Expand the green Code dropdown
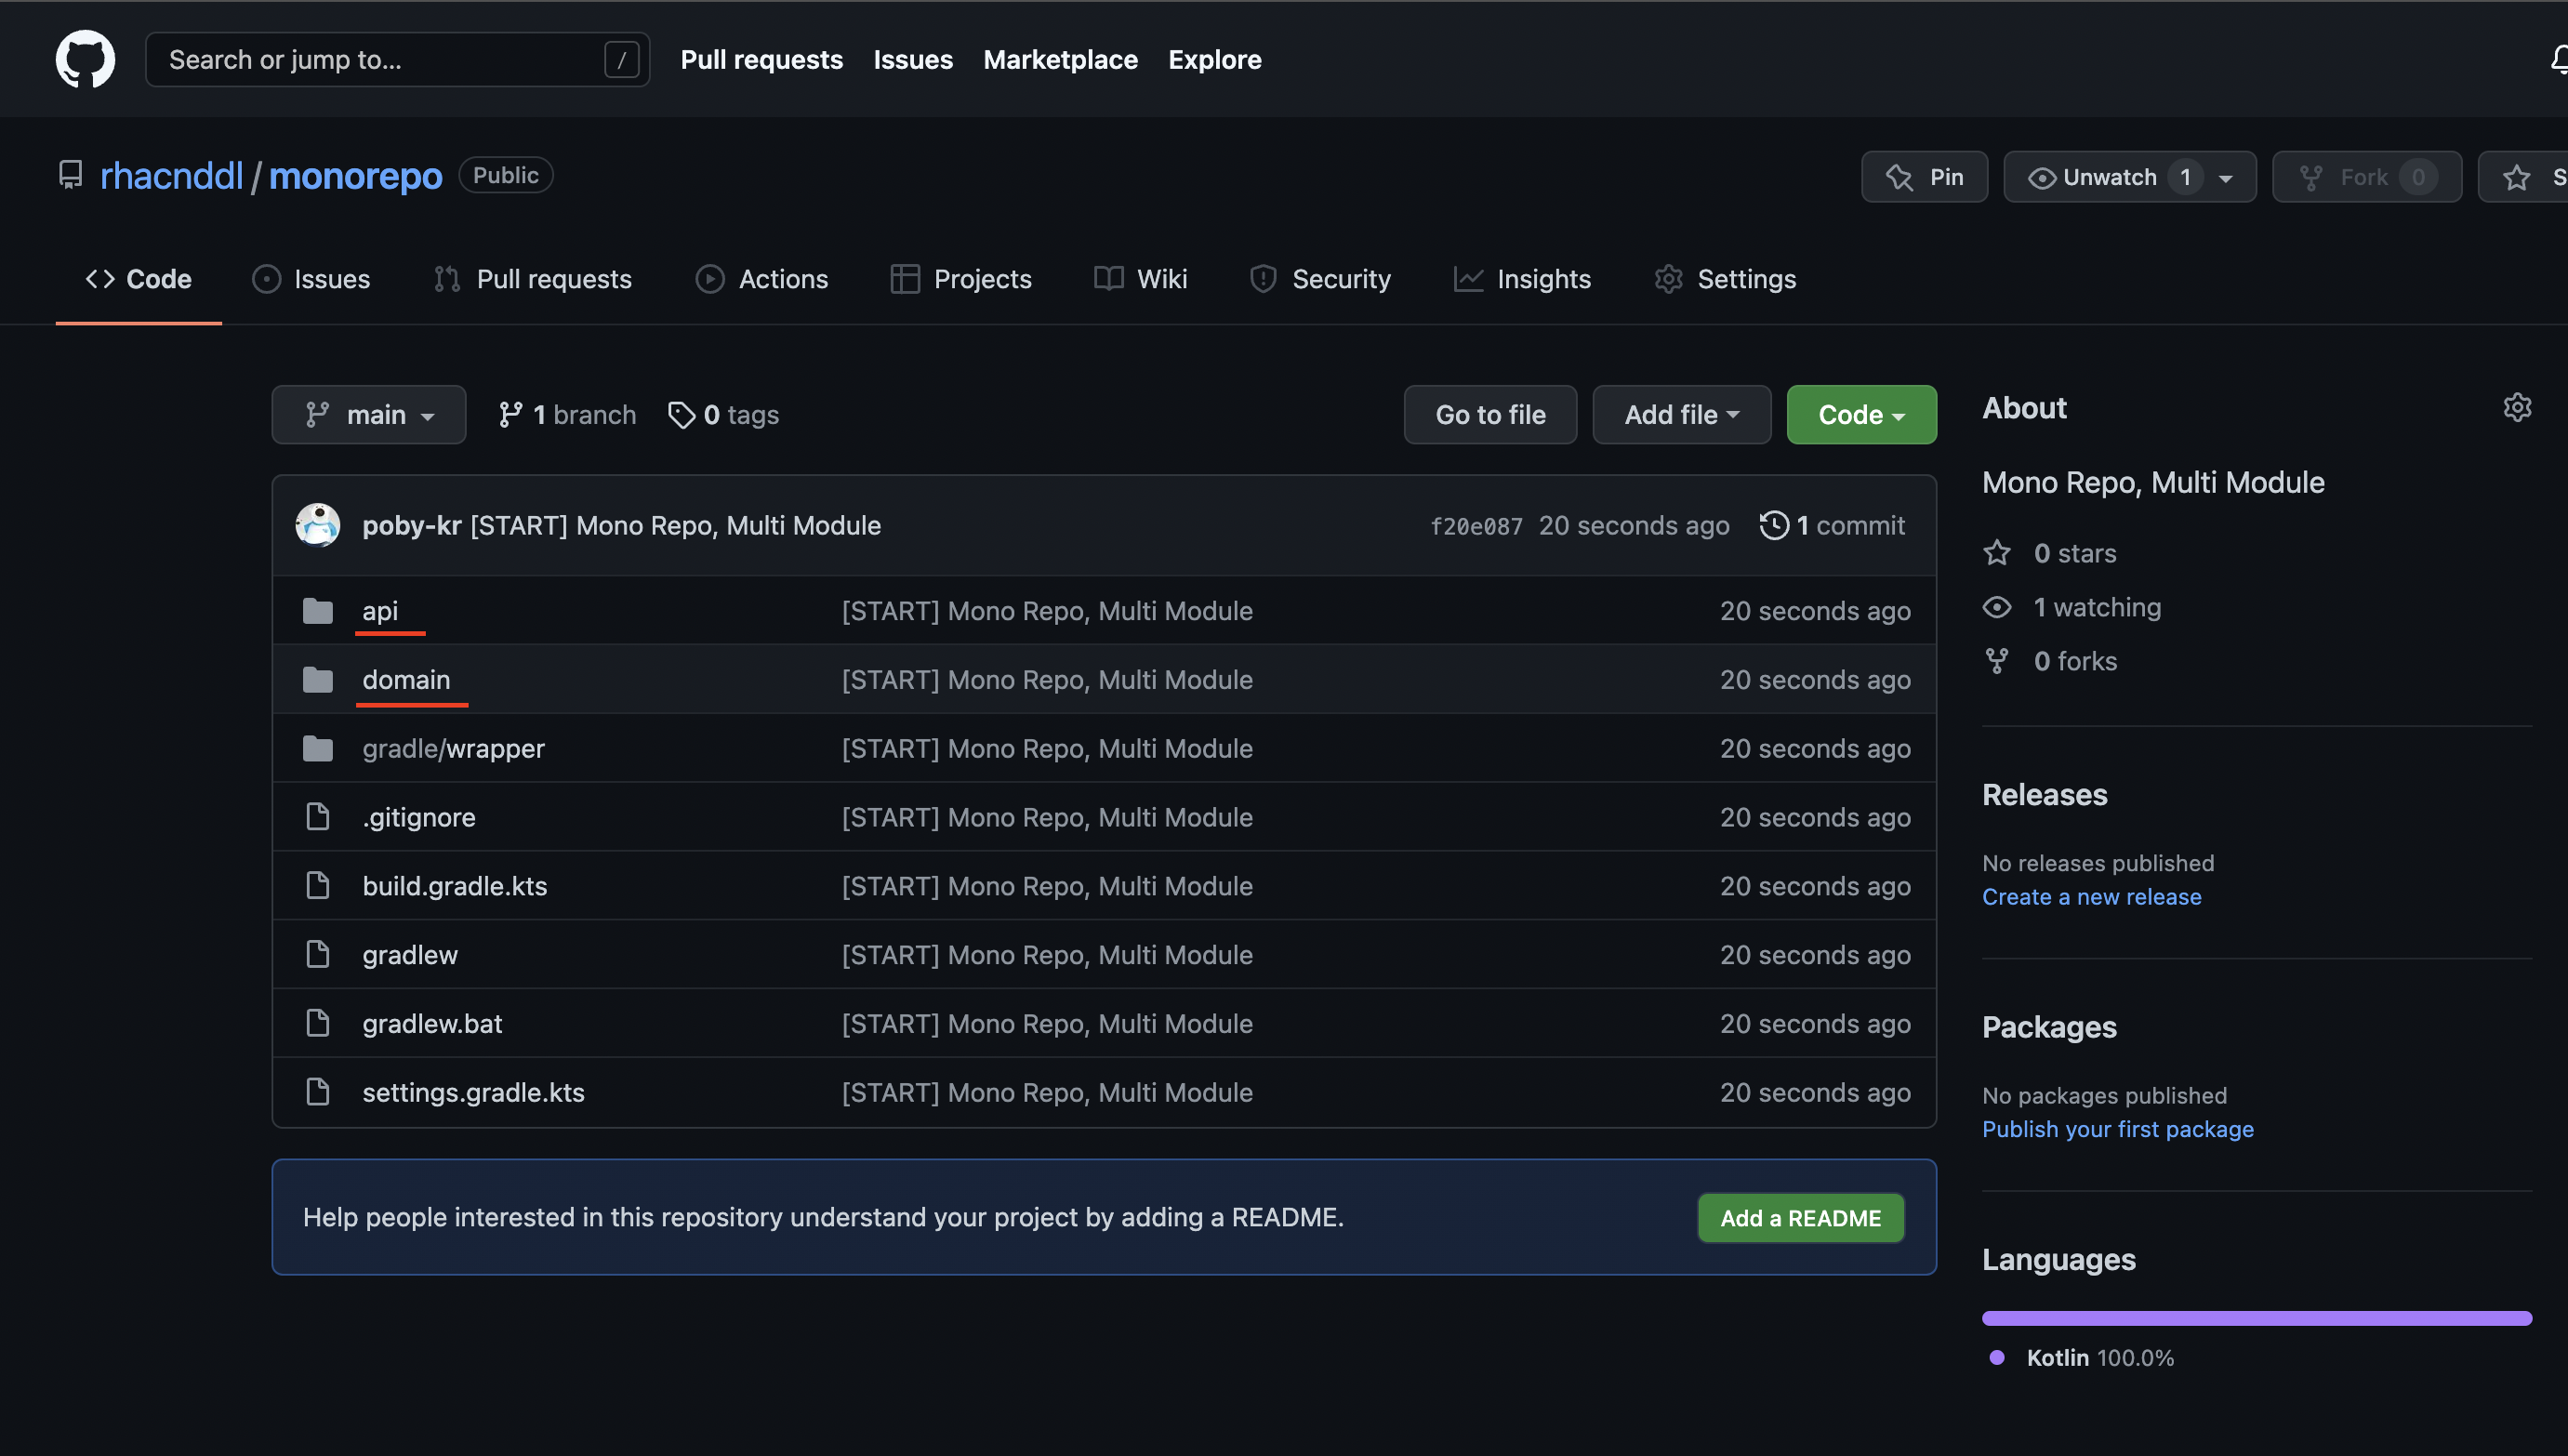2568x1456 pixels. (1861, 414)
